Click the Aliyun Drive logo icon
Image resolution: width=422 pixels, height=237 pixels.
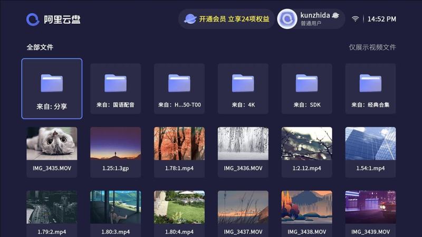[x=33, y=19]
